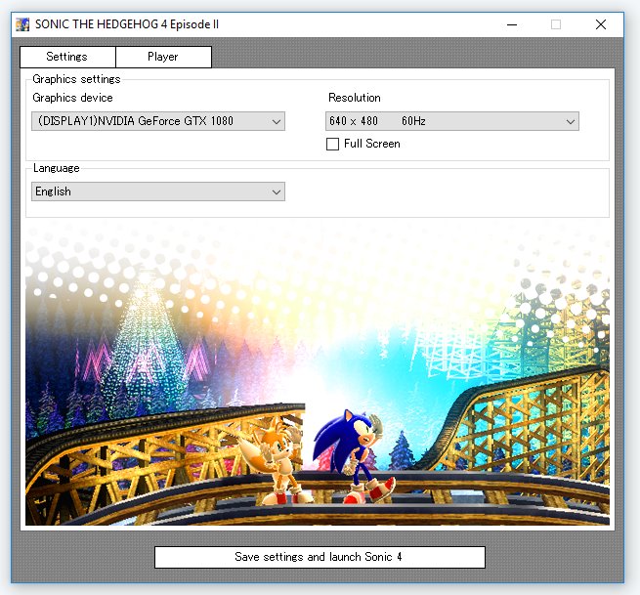Close the Sonic 4 launcher window

coord(600,24)
